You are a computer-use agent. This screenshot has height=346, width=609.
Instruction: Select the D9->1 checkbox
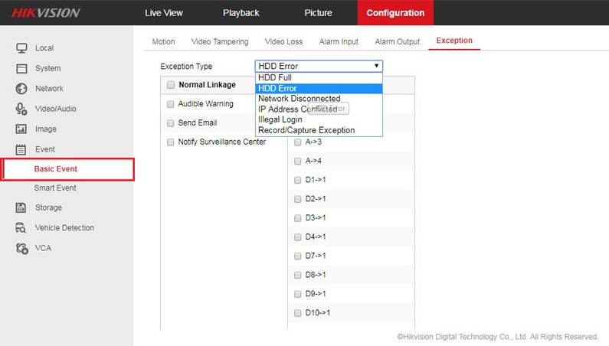click(297, 295)
